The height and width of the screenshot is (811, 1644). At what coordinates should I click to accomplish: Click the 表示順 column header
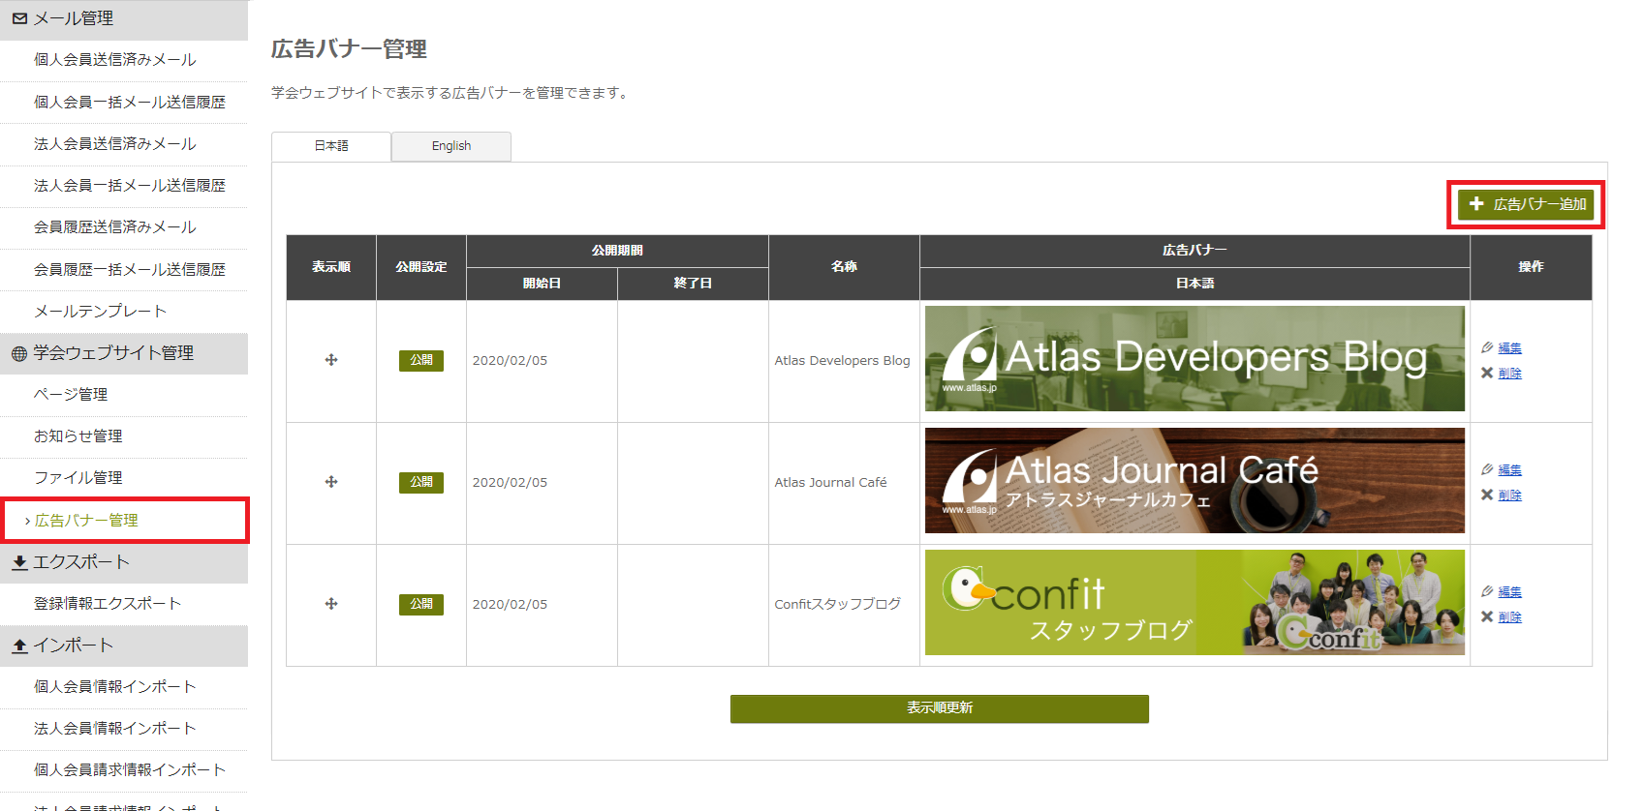(331, 267)
